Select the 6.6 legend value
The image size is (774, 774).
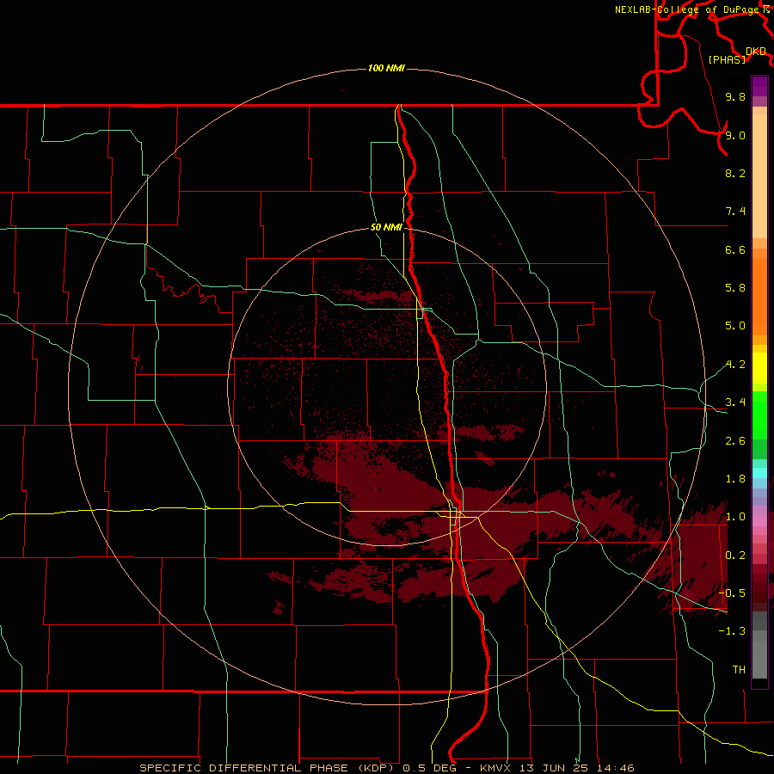[735, 249]
